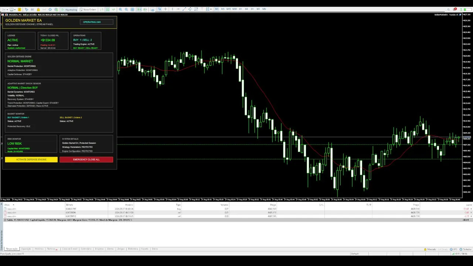473x266 pixels.
Task: Click the tile windows grid icon
Action: [x=132, y=9]
